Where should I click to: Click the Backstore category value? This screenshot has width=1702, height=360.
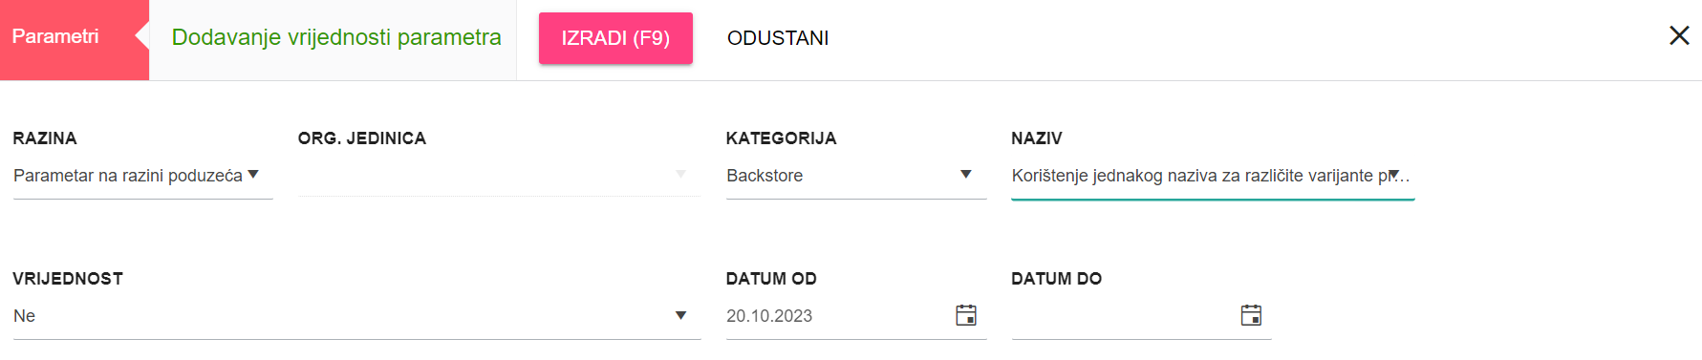(x=765, y=176)
